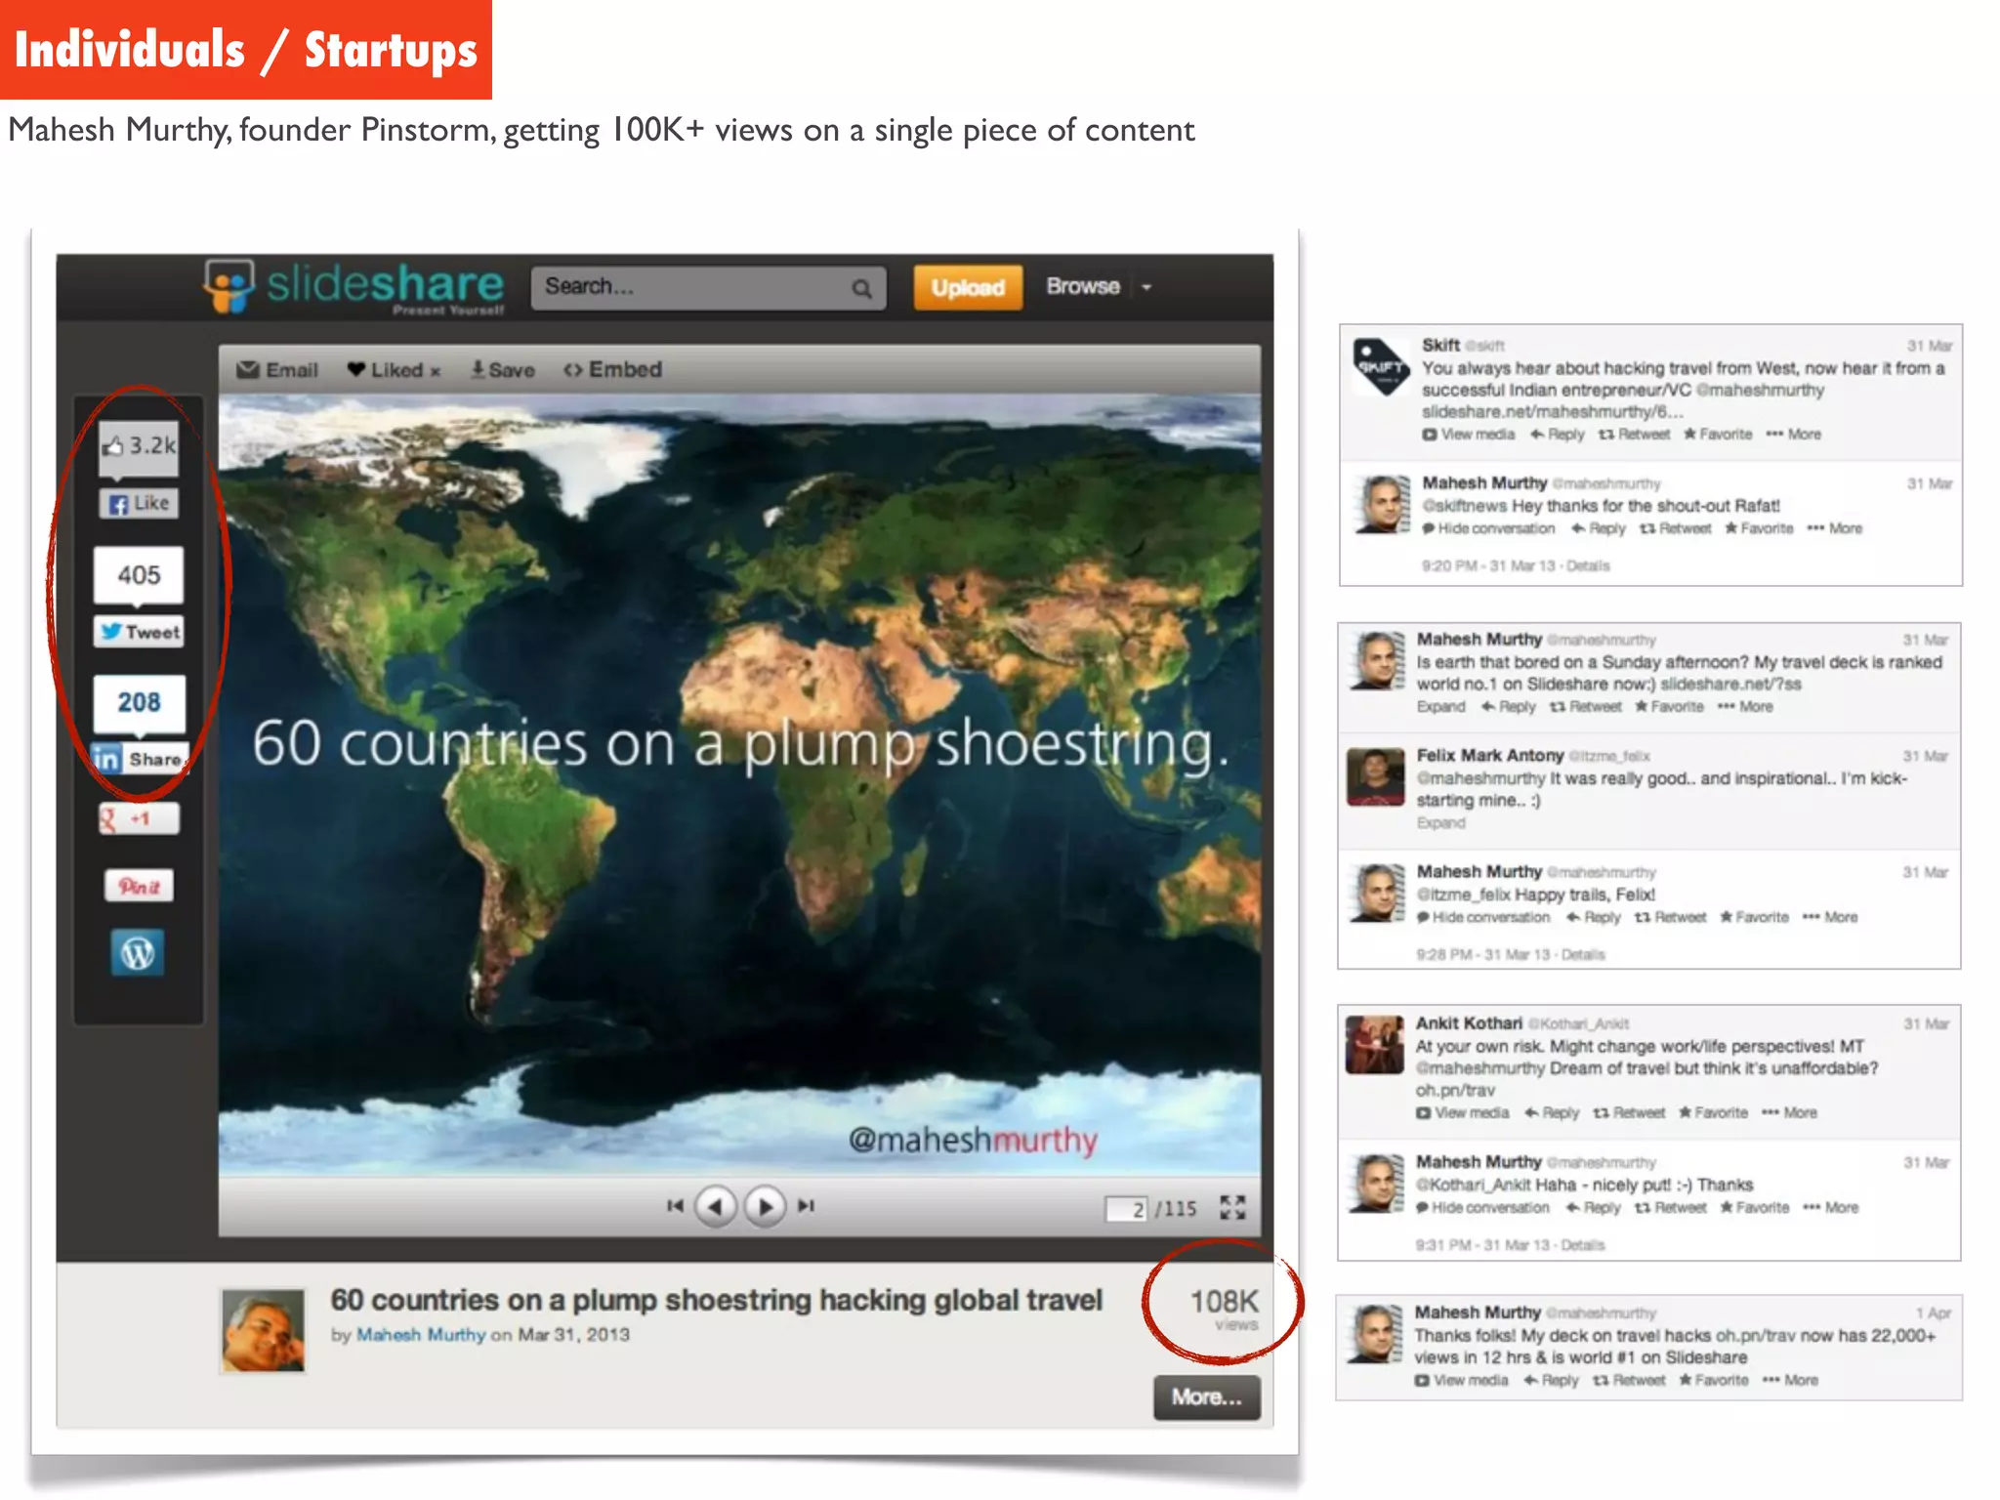
Task: Open the Browse menu
Action: [1083, 286]
